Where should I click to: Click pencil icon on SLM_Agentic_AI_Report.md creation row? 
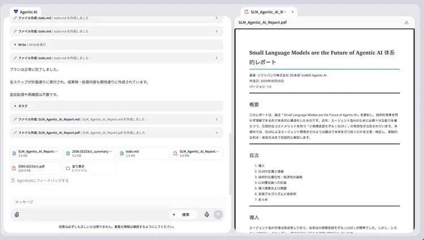15,119
